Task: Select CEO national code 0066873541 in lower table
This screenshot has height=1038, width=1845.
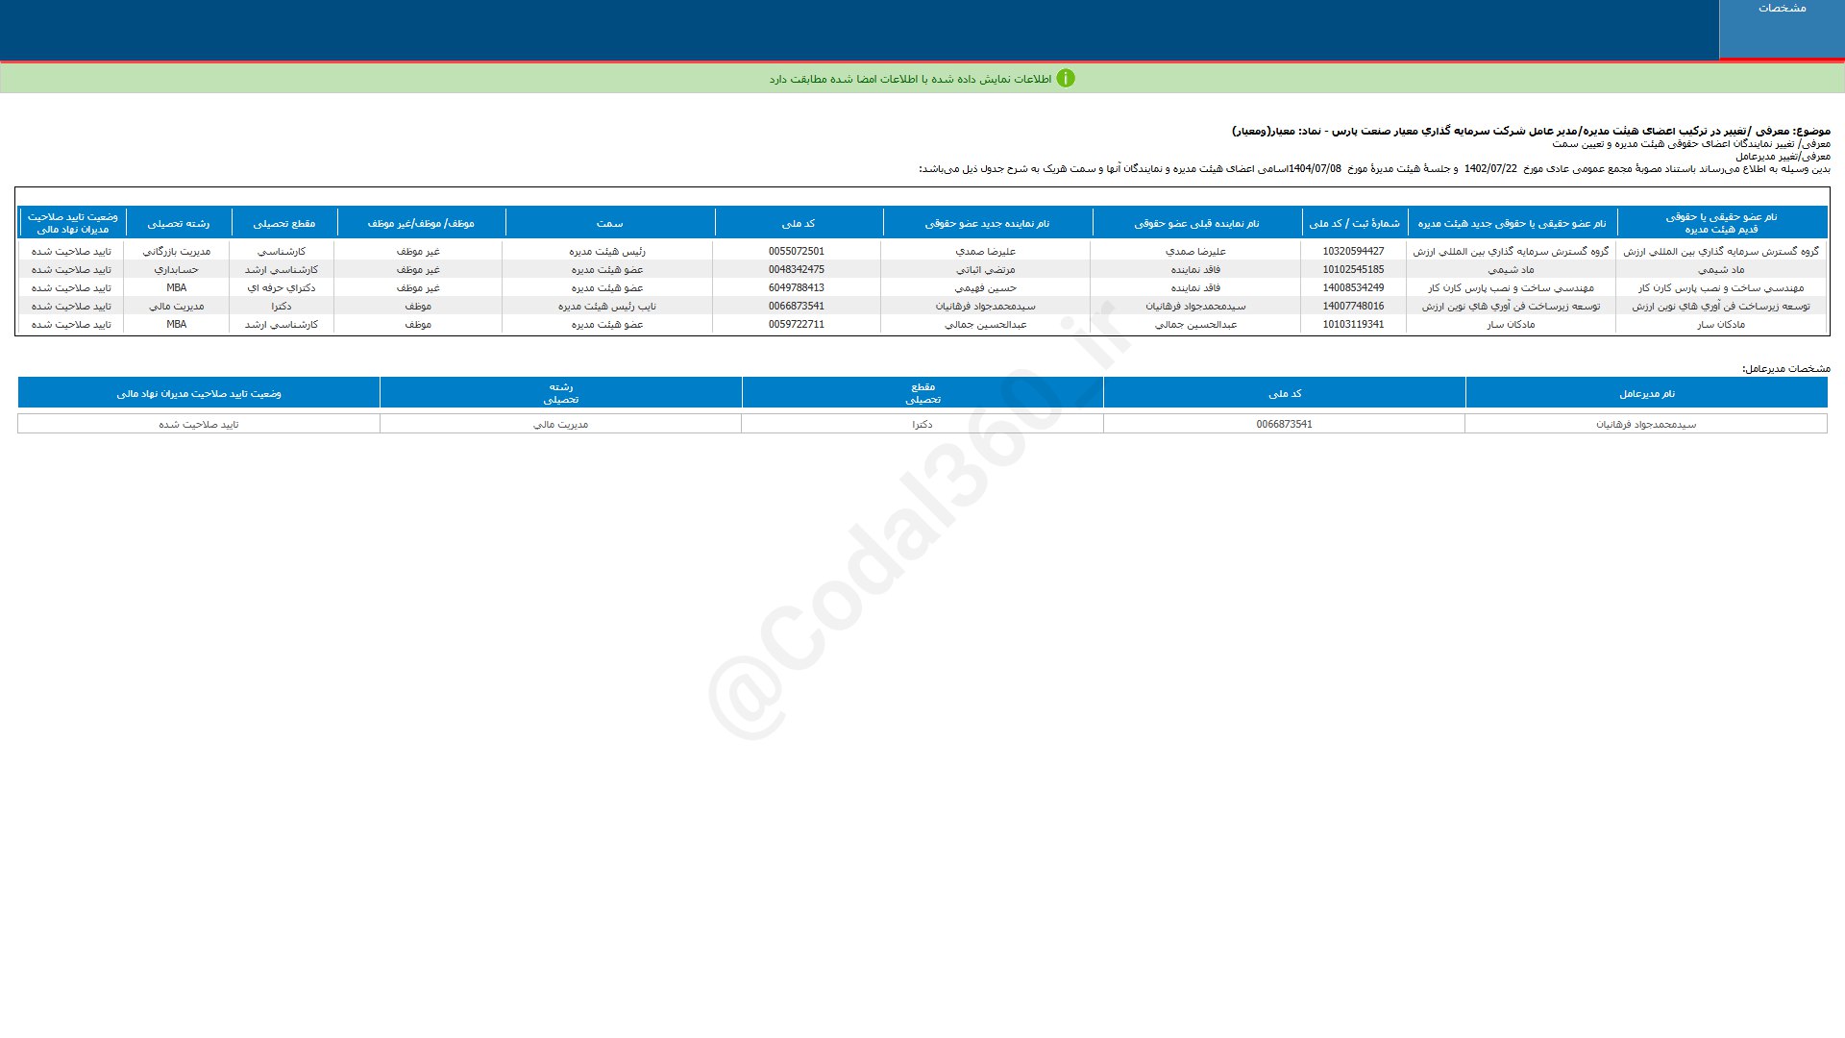Action: coord(1284,424)
